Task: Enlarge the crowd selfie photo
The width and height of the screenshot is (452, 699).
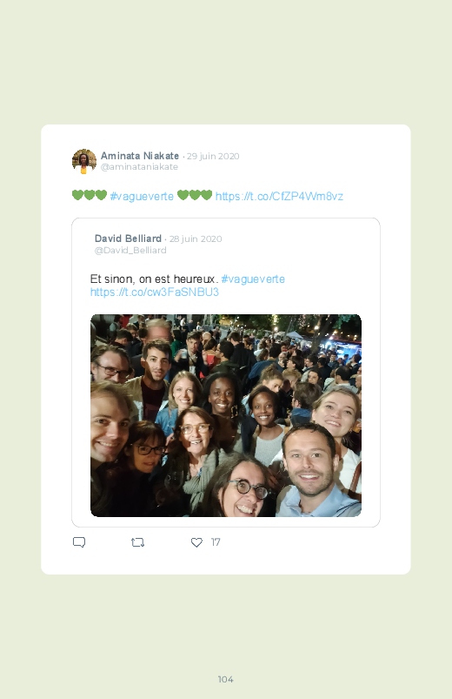Action: tap(226, 415)
